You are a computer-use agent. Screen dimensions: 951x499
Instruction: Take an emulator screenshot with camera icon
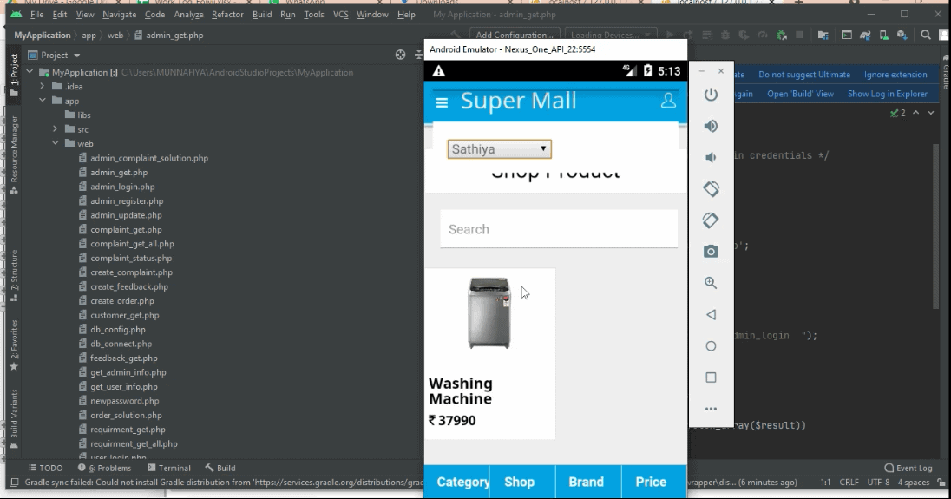click(x=711, y=251)
